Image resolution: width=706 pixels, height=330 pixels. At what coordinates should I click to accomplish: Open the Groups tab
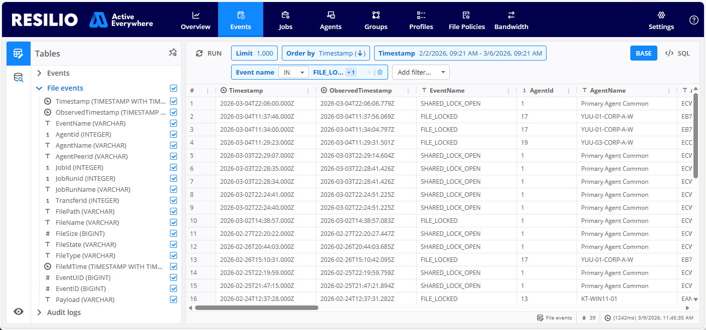point(376,20)
